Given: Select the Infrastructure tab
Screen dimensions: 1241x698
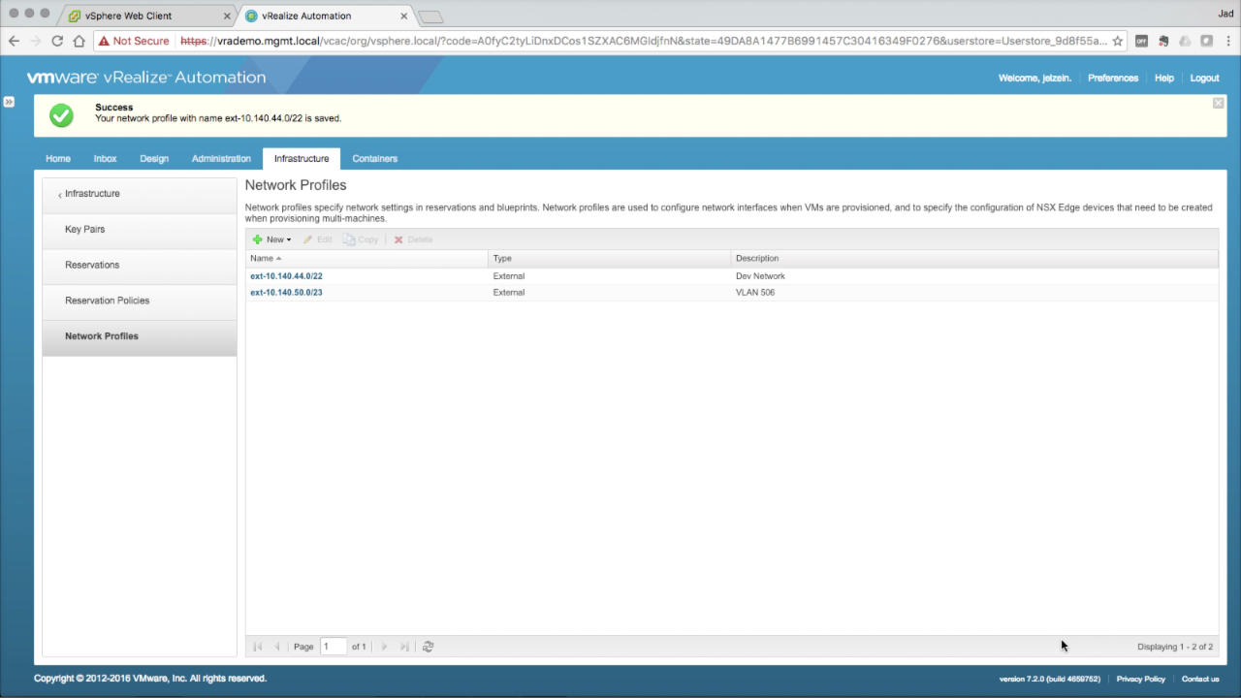Looking at the screenshot, I should point(302,158).
